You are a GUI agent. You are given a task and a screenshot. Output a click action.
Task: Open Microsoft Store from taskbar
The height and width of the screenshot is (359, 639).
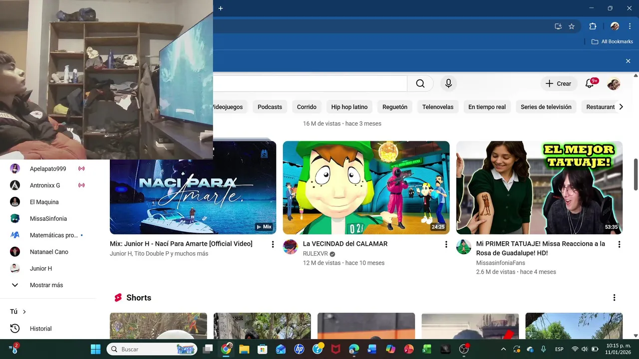pos(262,349)
